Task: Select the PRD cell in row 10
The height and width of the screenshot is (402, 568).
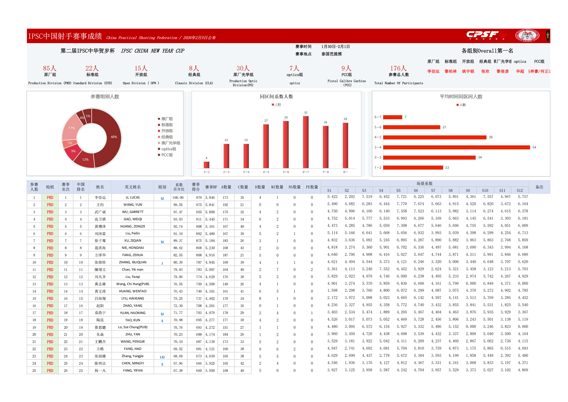Action: click(x=50, y=262)
